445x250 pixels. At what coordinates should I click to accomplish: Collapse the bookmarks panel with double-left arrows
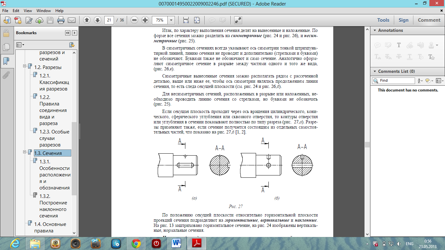[x=68, y=33]
